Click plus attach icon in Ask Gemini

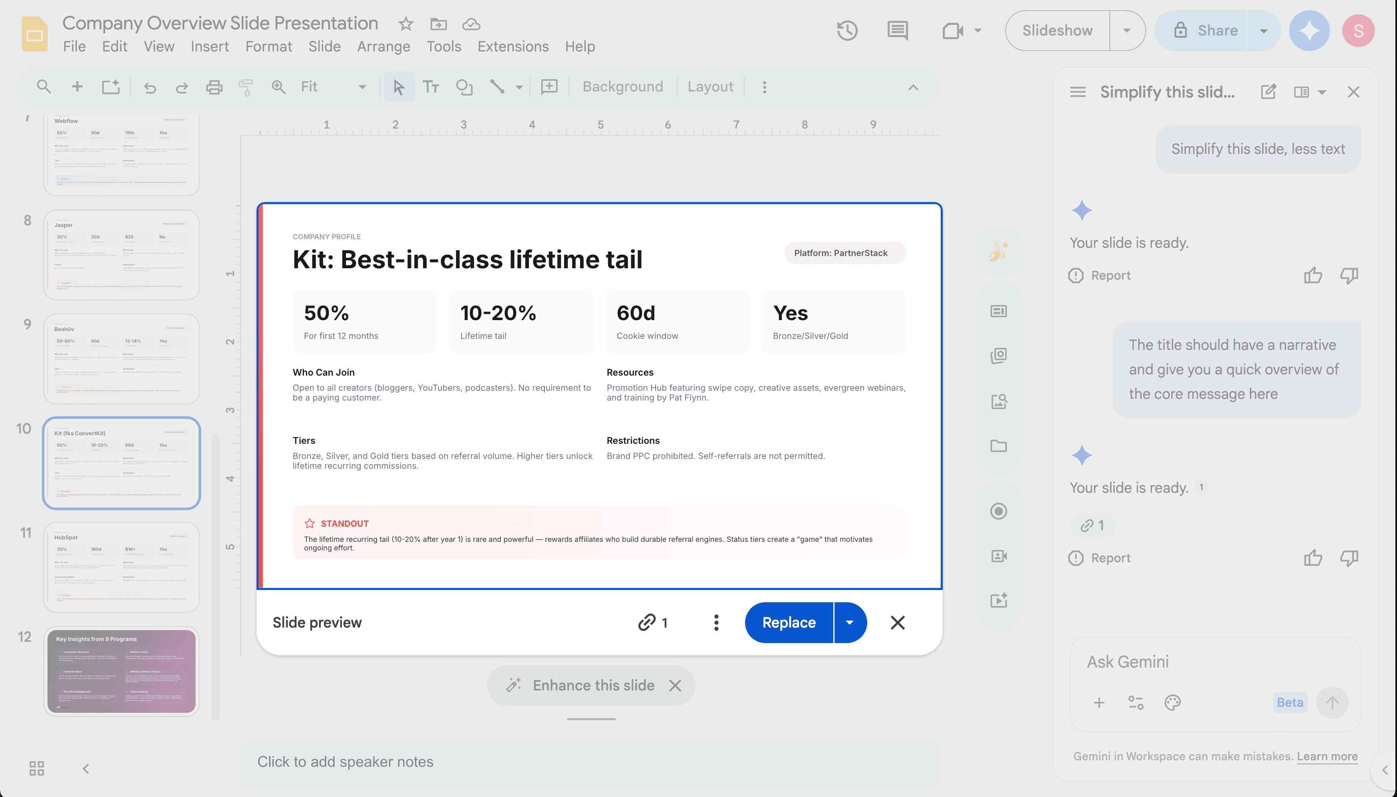pos(1099,702)
